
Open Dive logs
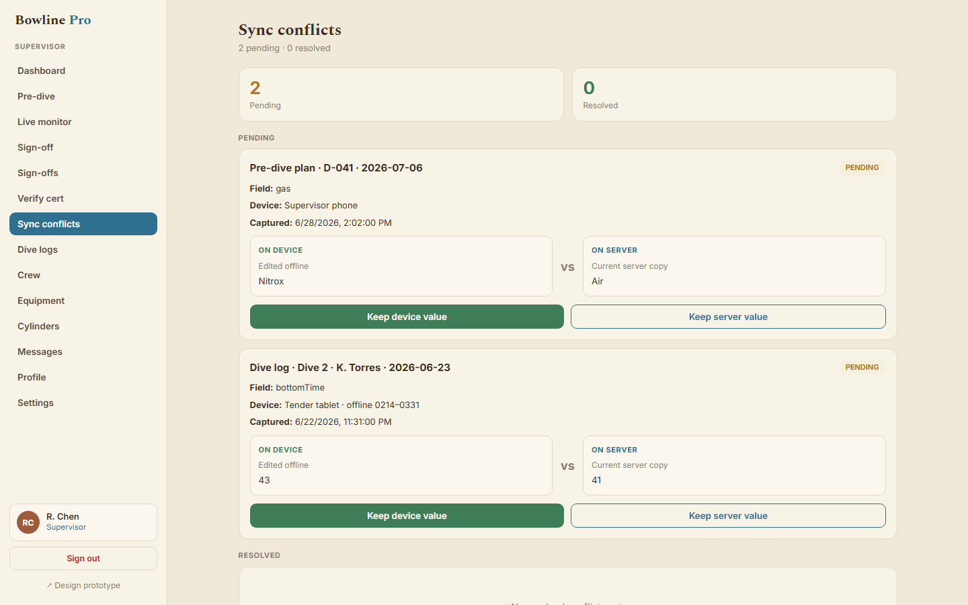tap(83, 249)
